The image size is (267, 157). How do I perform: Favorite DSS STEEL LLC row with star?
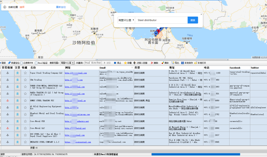click(x=25, y=135)
